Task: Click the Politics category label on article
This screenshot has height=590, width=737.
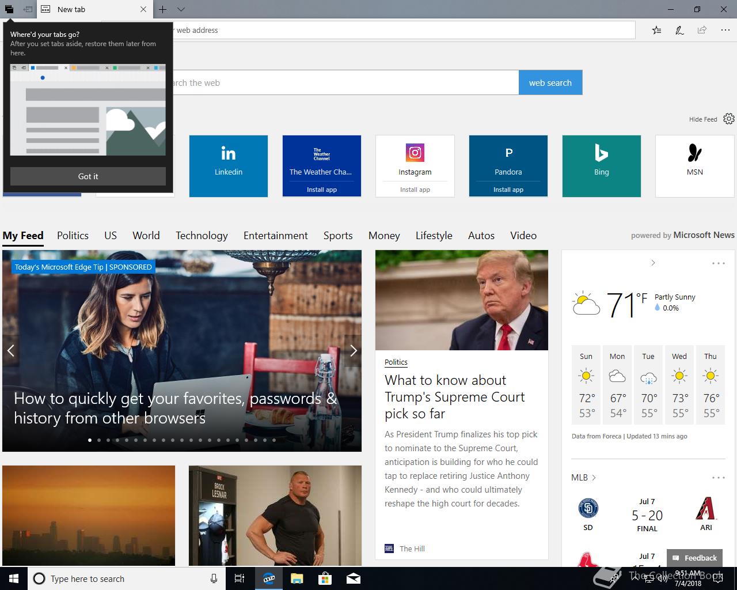Action: tap(396, 362)
